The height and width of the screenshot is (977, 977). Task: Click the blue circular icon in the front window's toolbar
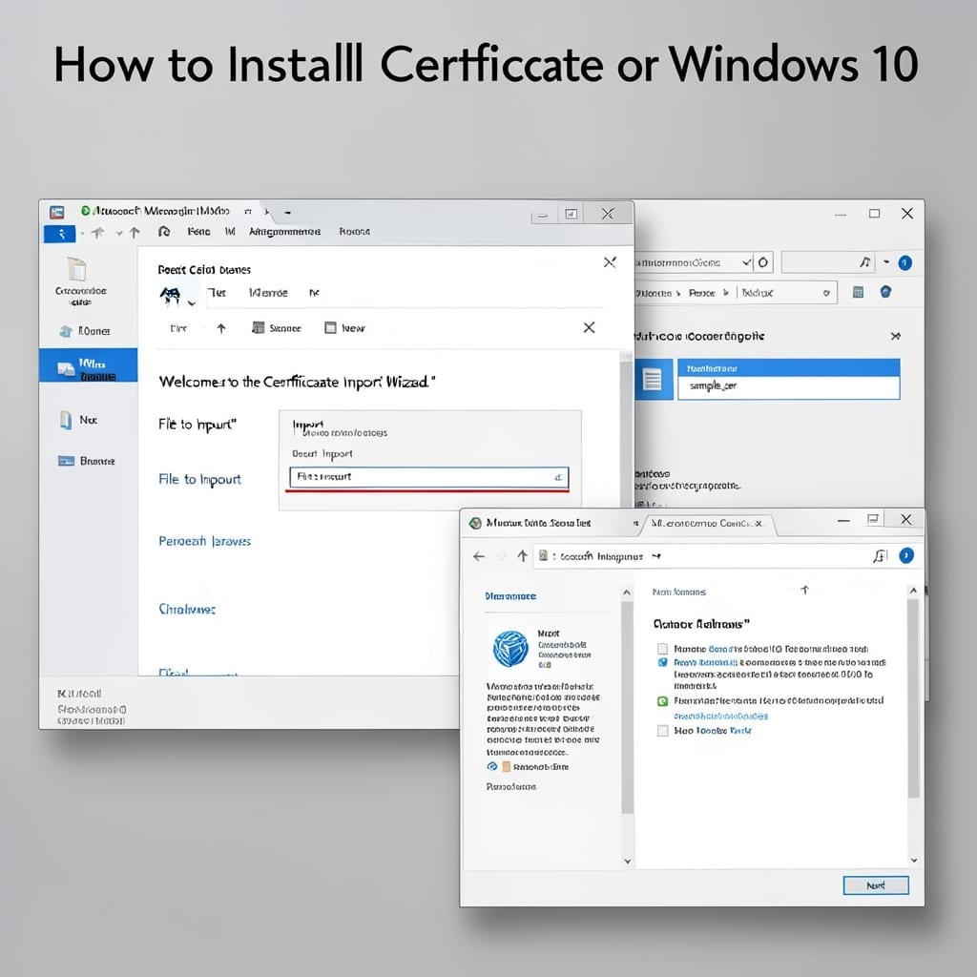coord(906,555)
